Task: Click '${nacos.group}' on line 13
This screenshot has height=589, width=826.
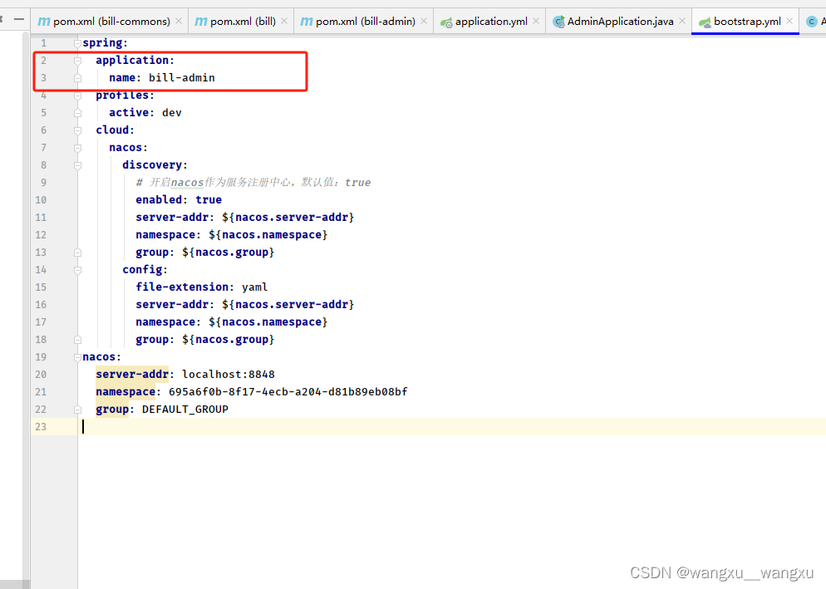Action: pyautogui.click(x=228, y=252)
